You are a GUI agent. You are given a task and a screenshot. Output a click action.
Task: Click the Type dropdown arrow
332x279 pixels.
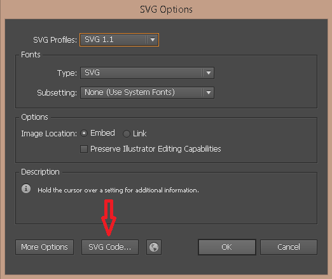point(209,73)
